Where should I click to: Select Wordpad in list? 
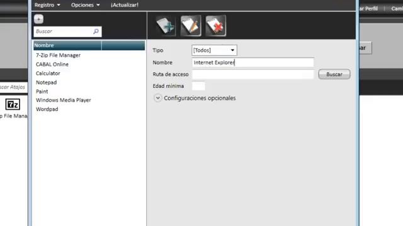click(x=47, y=109)
